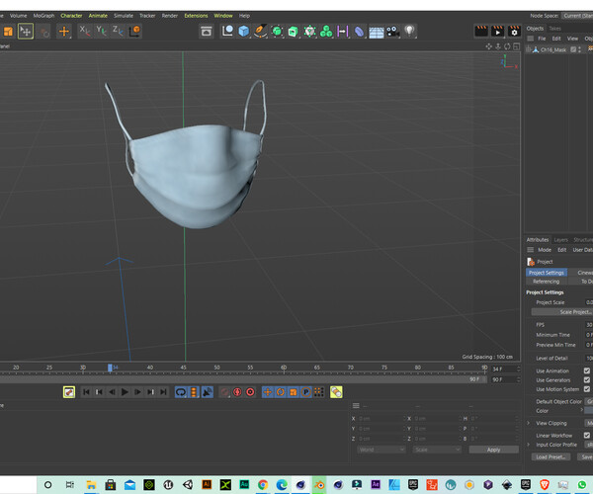Open the Simulate menu
This screenshot has width=593, height=494.
(x=124, y=16)
